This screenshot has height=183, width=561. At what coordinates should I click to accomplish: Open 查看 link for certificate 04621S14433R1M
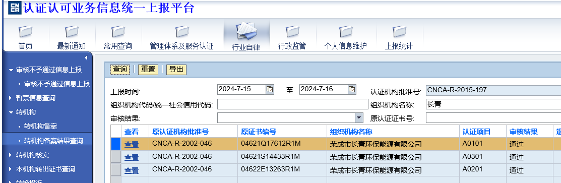(132, 157)
